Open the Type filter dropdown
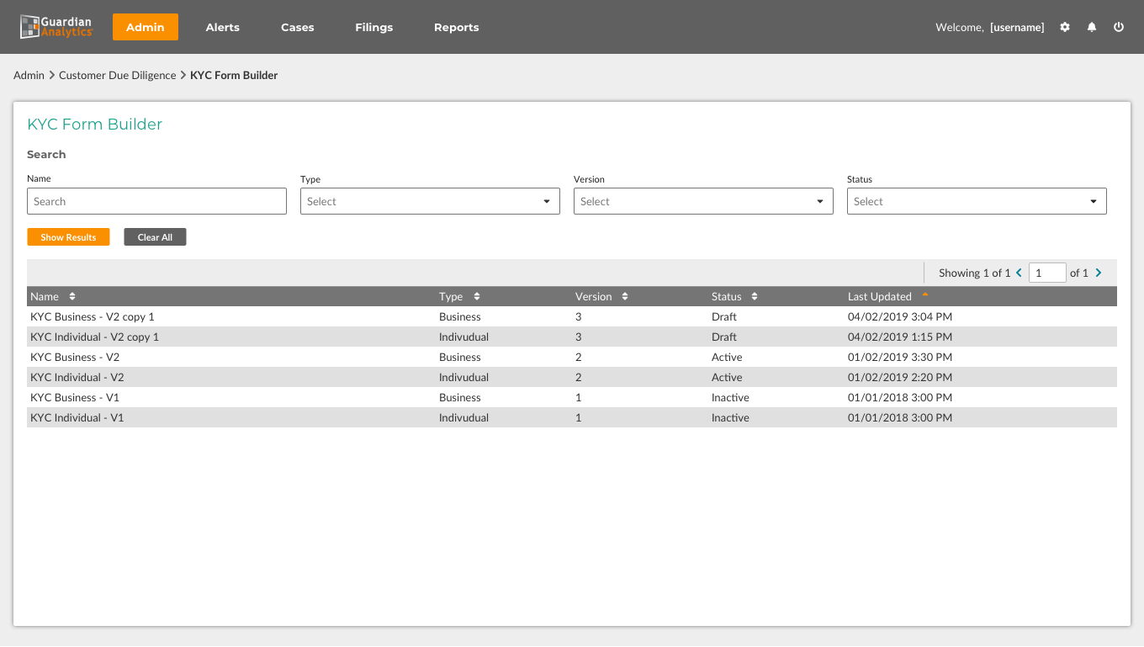Image resolution: width=1144 pixels, height=647 pixels. [x=430, y=201]
